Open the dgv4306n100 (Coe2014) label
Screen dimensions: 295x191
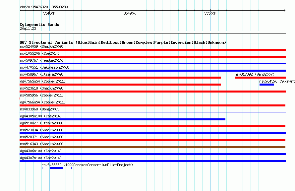pos(41,151)
